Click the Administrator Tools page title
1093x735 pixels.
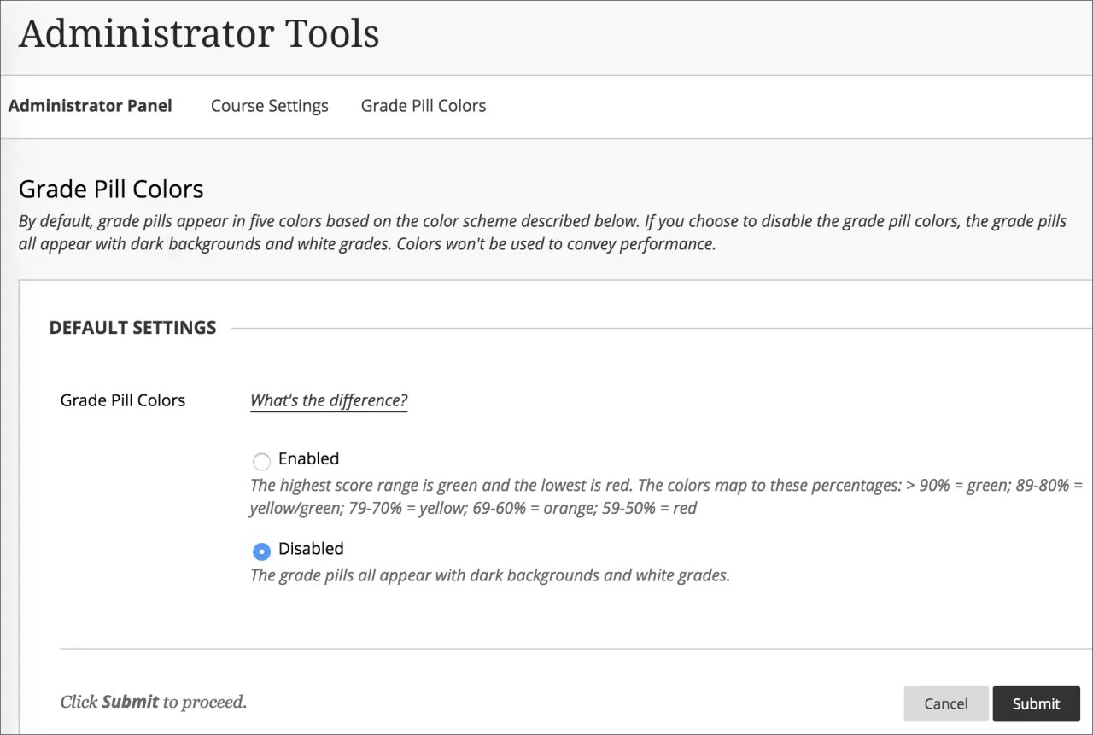pyautogui.click(x=199, y=34)
